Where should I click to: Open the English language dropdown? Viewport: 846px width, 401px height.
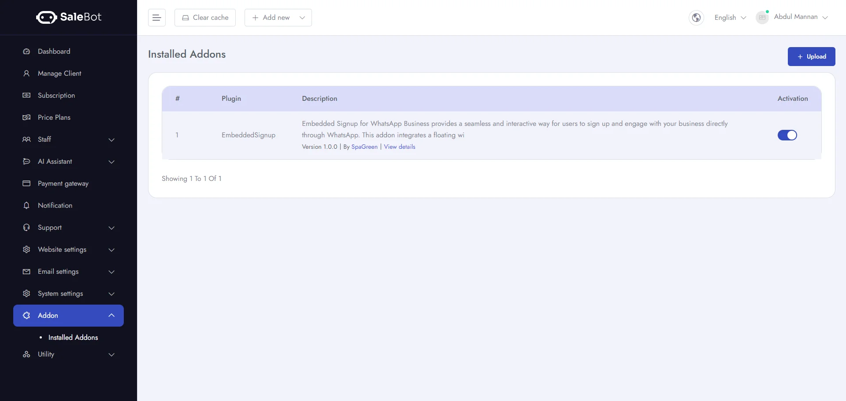pos(730,18)
